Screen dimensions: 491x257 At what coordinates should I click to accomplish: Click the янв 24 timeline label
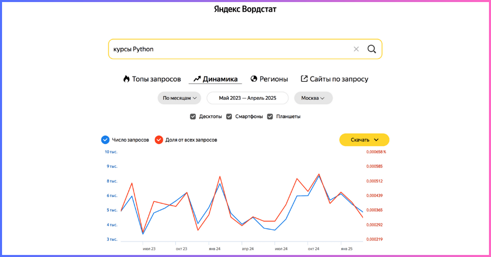(x=214, y=249)
